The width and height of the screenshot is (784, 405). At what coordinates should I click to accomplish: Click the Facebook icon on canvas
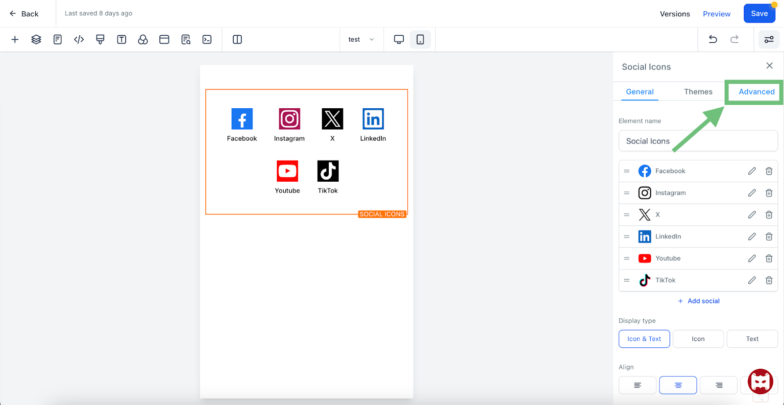(242, 119)
